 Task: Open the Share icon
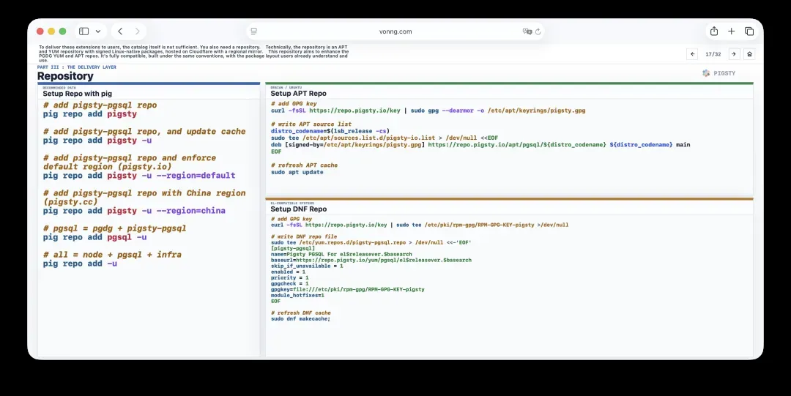[714, 31]
